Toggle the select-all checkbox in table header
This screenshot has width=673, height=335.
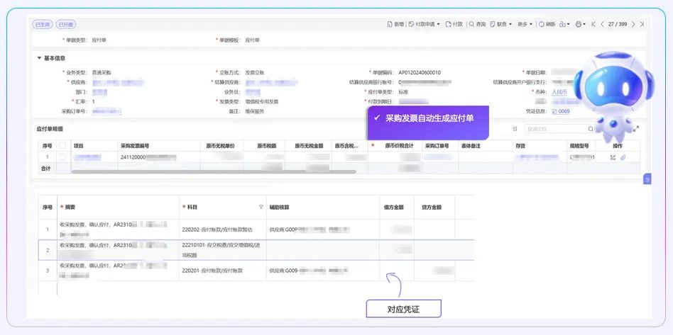(62, 145)
